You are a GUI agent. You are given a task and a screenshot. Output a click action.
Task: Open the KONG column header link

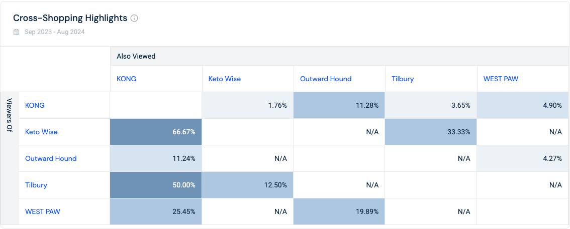click(x=127, y=79)
